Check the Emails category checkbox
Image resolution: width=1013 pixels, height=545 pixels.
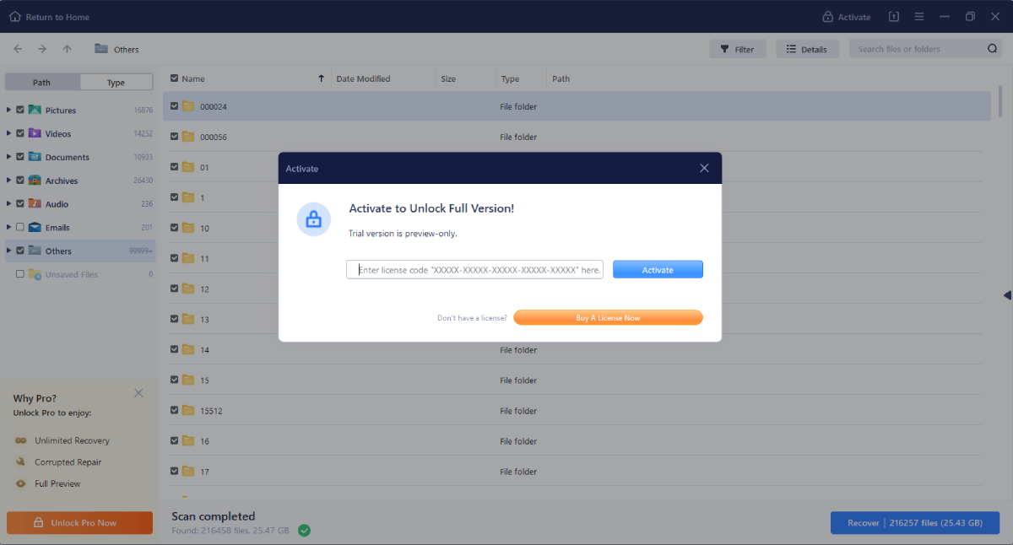(x=20, y=227)
